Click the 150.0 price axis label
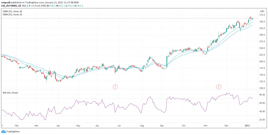 [263, 75]
